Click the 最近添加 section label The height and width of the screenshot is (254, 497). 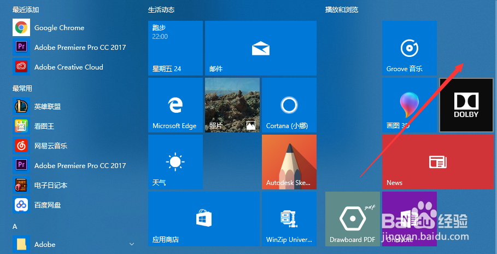[x=26, y=9]
